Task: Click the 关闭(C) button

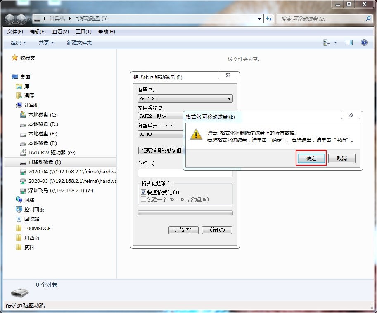Action: tap(217, 230)
